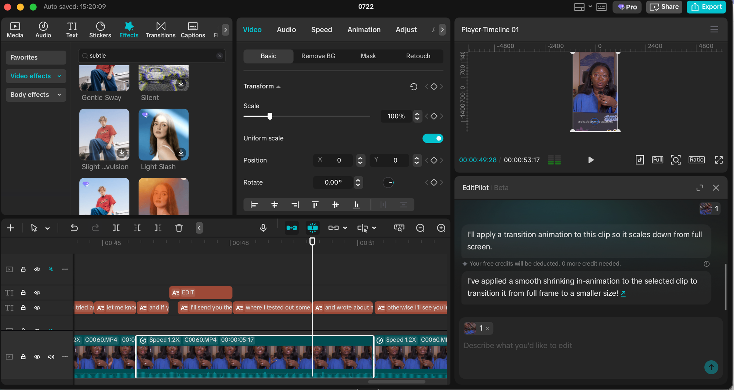Open the applied edit link arrow
The width and height of the screenshot is (734, 390).
tap(623, 293)
